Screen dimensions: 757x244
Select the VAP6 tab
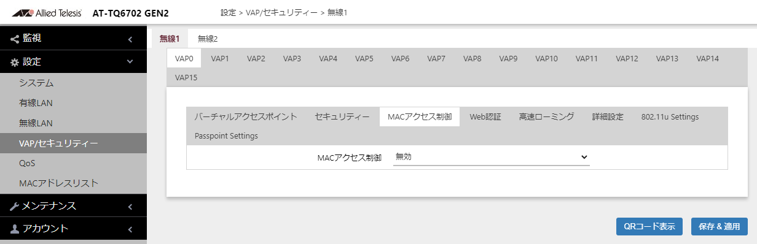coord(400,59)
